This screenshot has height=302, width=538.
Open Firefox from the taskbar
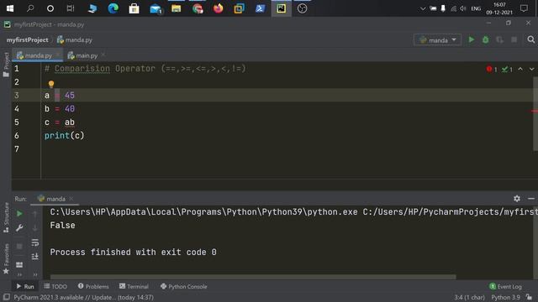[218, 8]
